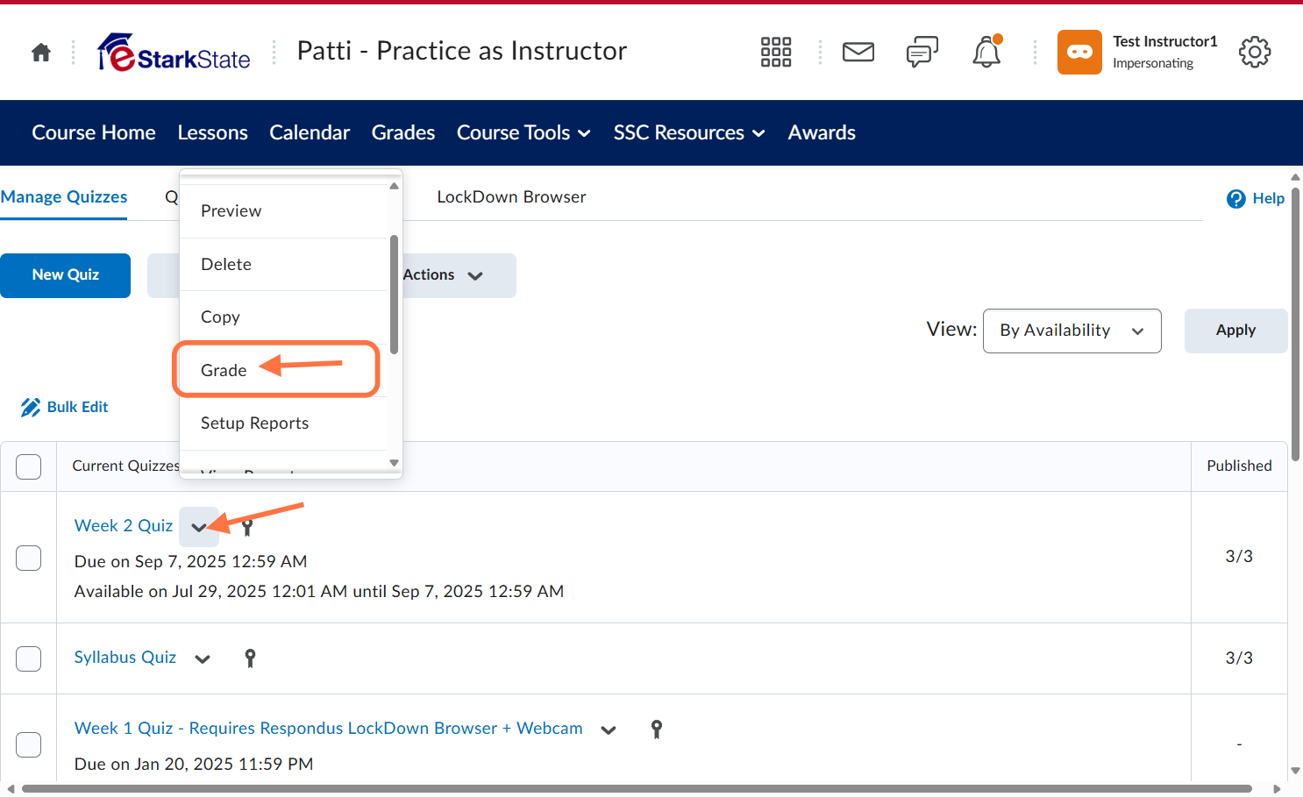
Task: Open the Week 2 Quiz actions chevron
Action: coord(199,527)
